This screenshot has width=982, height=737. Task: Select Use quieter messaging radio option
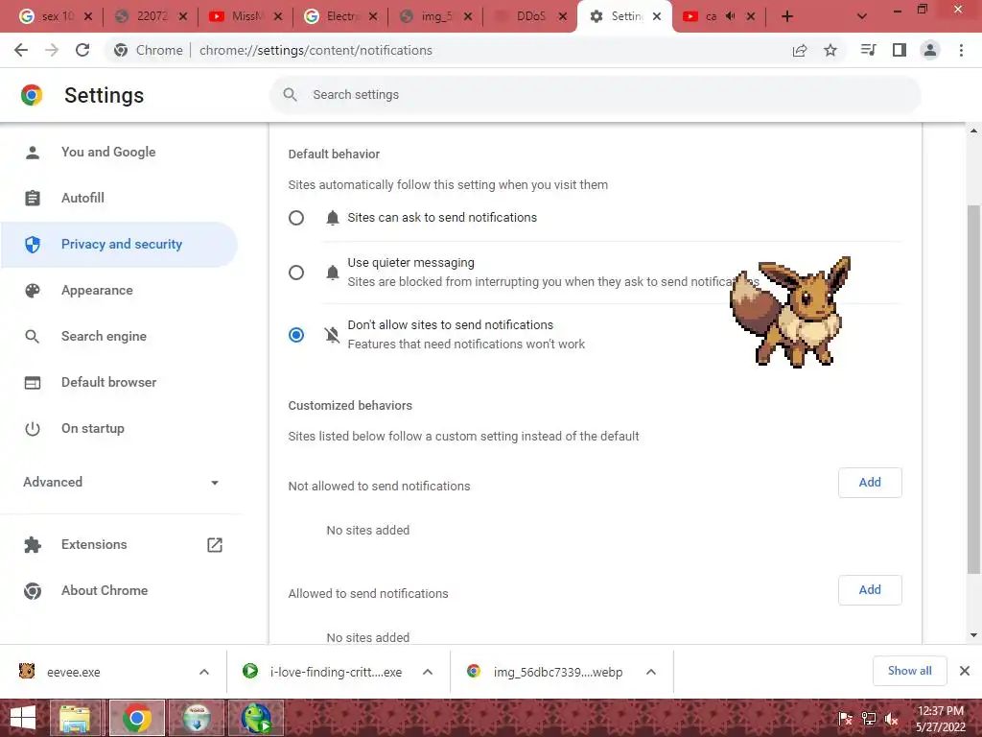tap(296, 273)
